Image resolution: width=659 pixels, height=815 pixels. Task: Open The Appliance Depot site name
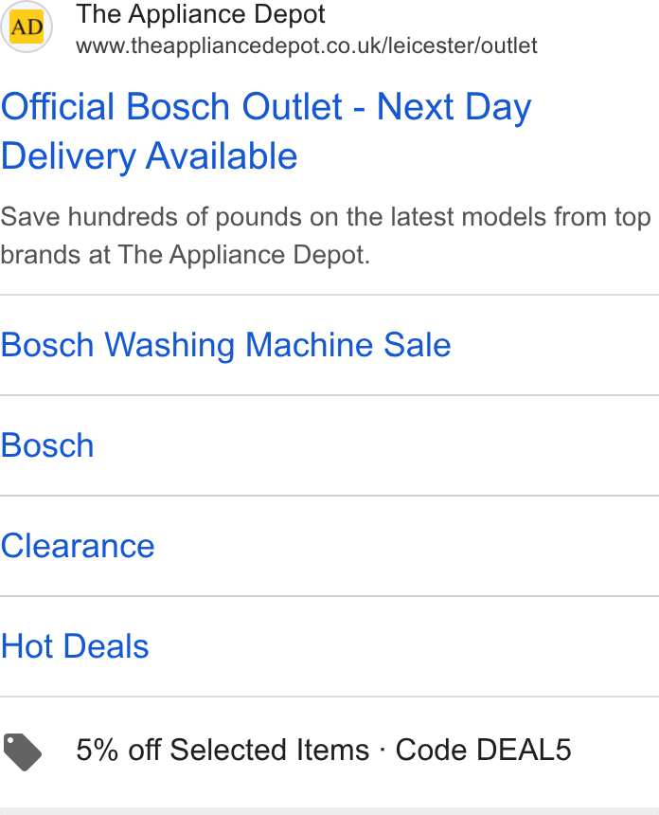tap(201, 14)
